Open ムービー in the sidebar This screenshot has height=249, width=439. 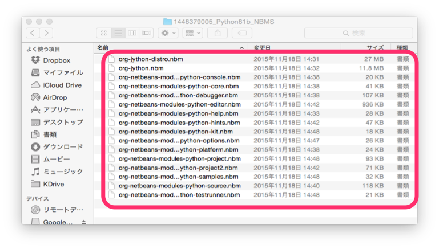[x=50, y=159]
